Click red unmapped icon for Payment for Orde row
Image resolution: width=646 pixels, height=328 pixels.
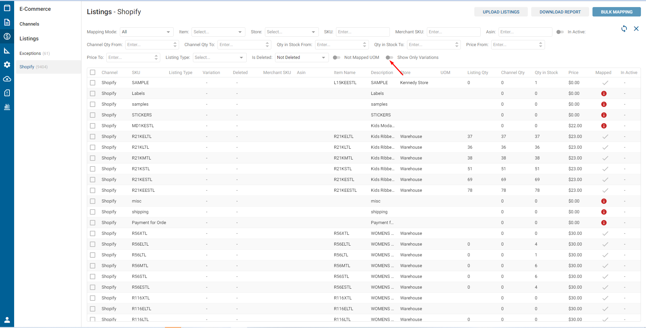pyautogui.click(x=604, y=223)
